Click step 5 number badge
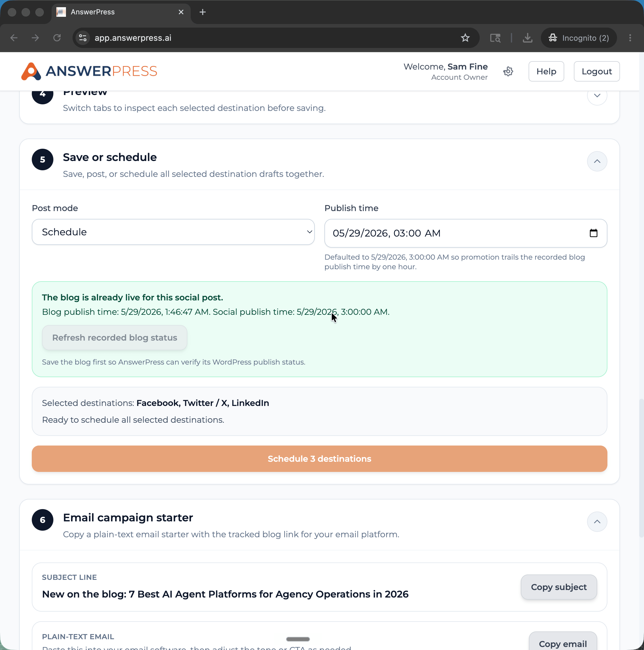The image size is (644, 650). point(42,160)
